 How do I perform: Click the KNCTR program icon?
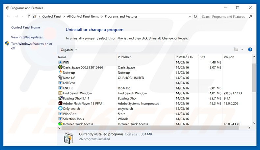pos(60,88)
